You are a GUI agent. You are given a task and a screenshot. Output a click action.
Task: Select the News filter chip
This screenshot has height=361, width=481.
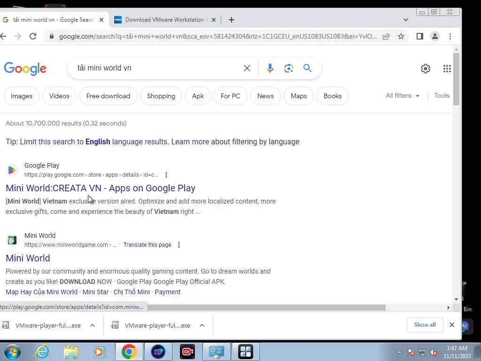pyautogui.click(x=265, y=96)
